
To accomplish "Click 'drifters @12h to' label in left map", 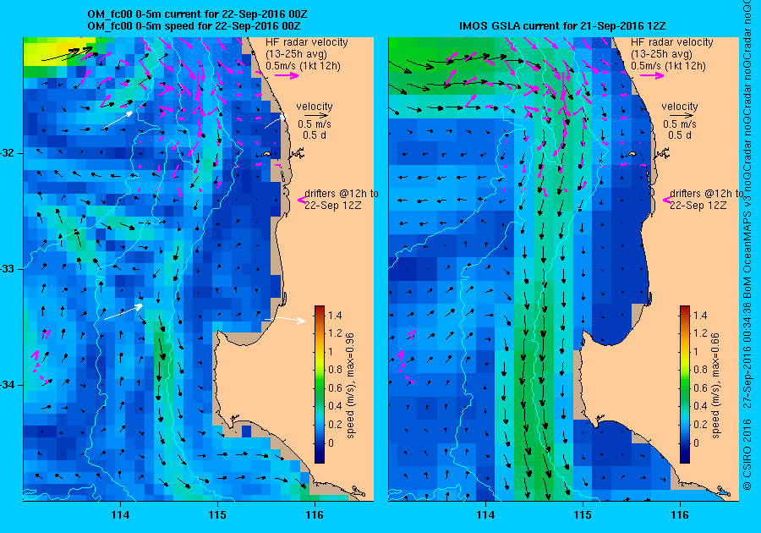I will pos(342,193).
